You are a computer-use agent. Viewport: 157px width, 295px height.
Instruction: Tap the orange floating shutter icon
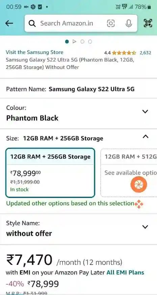(139, 185)
